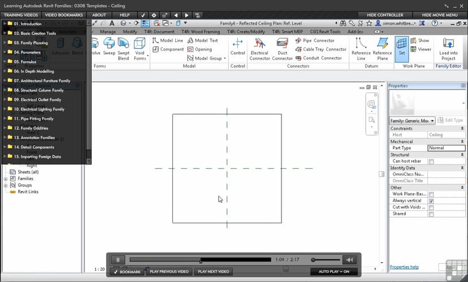Click Load into Project

448,49
